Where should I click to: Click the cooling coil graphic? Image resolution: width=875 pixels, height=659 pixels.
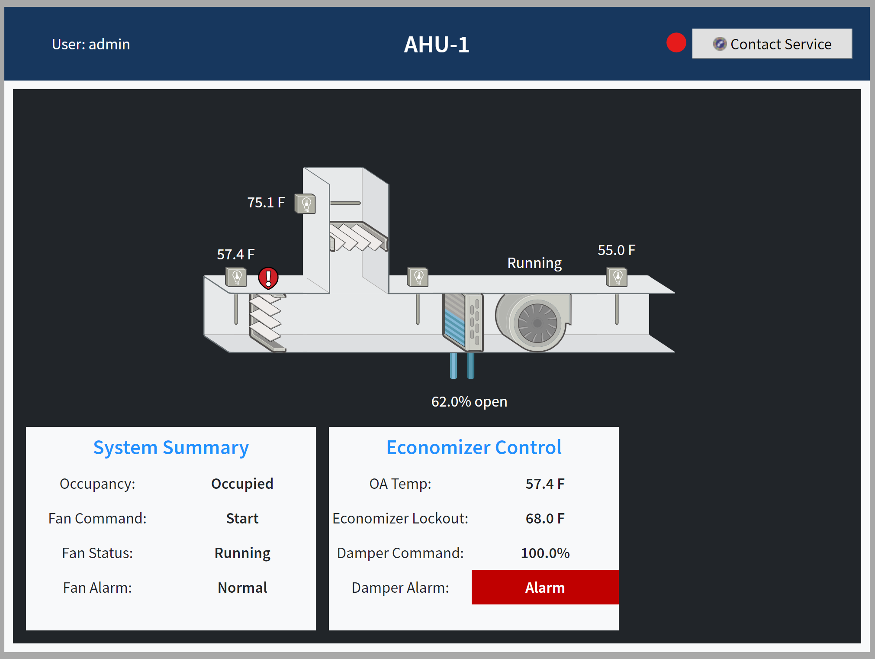463,322
